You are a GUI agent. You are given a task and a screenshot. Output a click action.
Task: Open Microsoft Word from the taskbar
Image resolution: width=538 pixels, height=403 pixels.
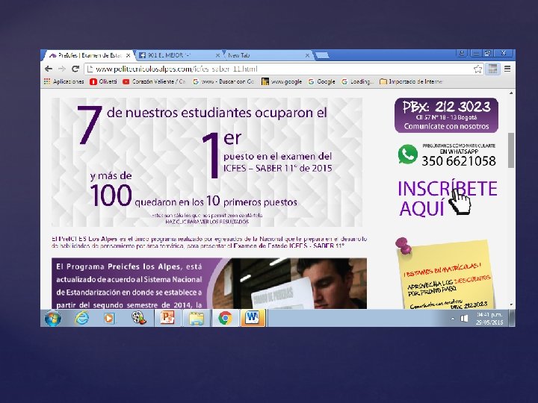tap(253, 318)
